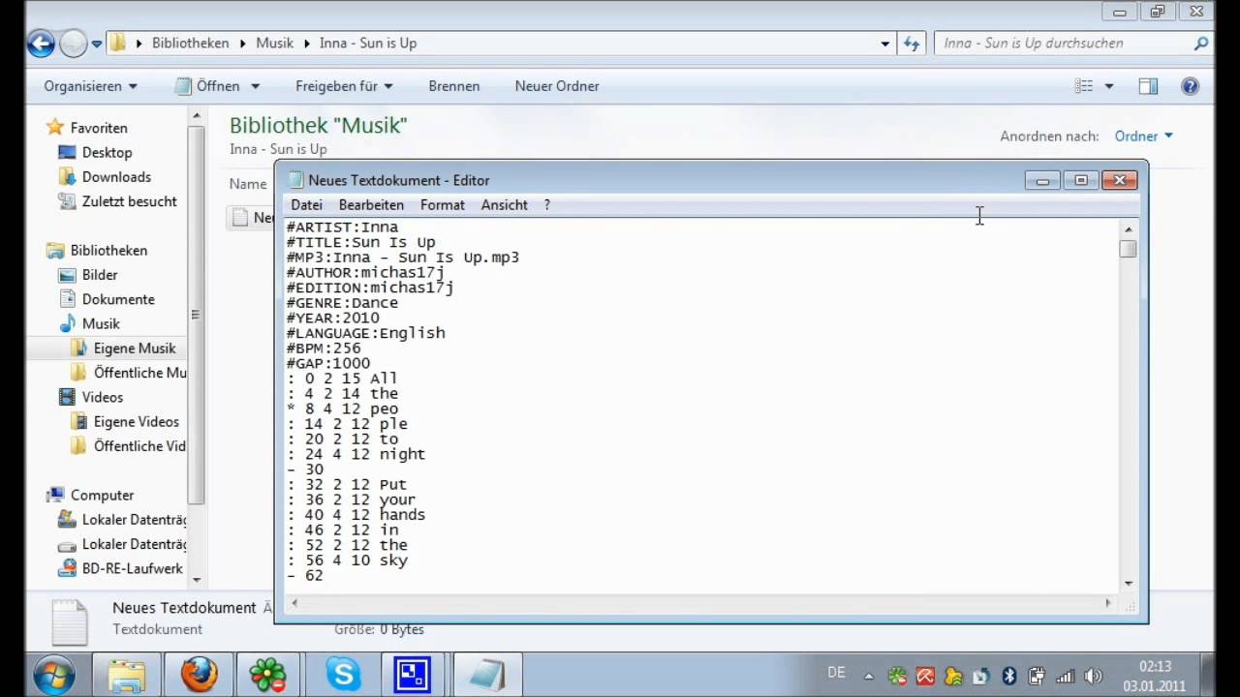1240x697 pixels.
Task: Click the magnifier search icon
Action: click(1201, 44)
